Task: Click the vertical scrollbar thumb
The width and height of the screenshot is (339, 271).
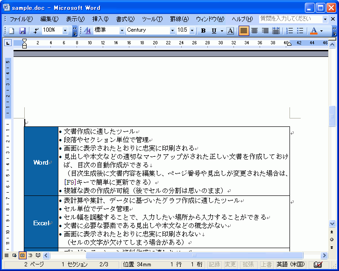Action: [x=332, y=116]
